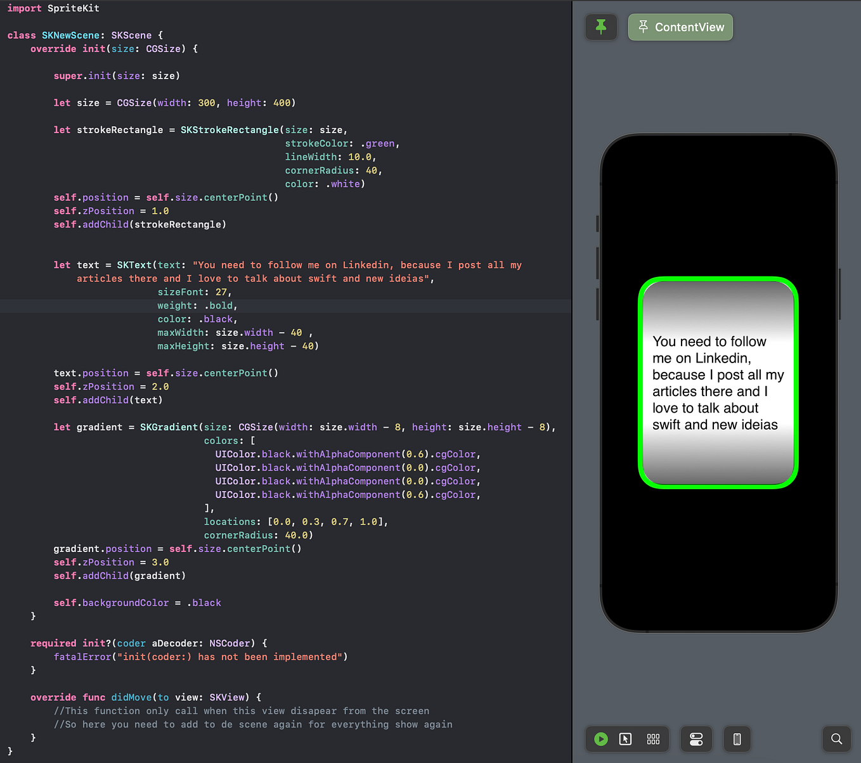Expand the preview variants options
Image resolution: width=861 pixels, height=763 pixels.
[x=654, y=738]
